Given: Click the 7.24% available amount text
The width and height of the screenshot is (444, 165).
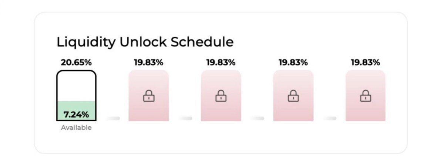Looking at the screenshot, I should (76, 115).
